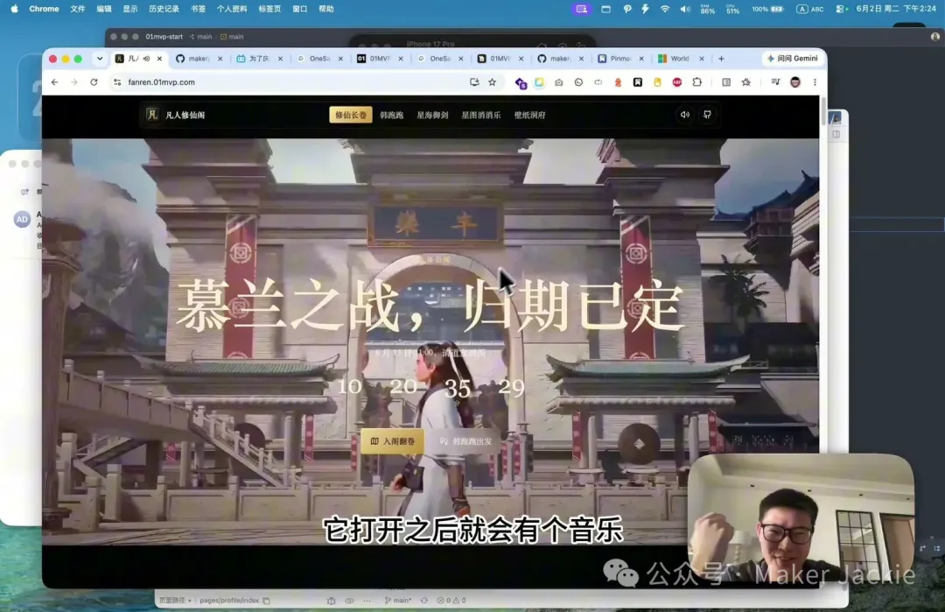Click the red ABP extension icon
This screenshot has height=612, width=945.
676,82
